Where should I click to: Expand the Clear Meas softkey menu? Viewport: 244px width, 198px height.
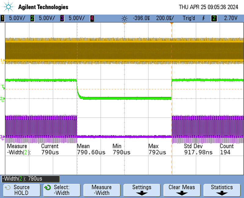point(182,190)
